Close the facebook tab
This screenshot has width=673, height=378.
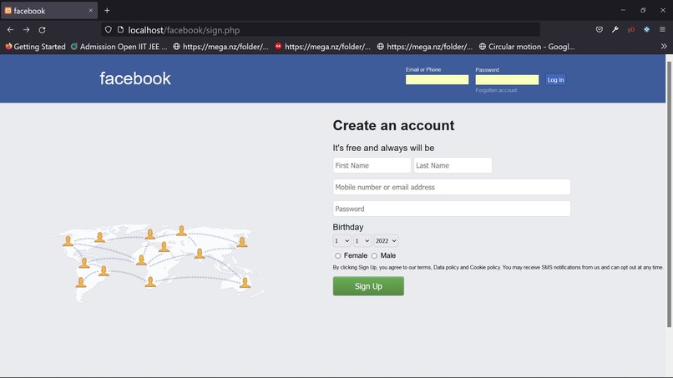(90, 10)
